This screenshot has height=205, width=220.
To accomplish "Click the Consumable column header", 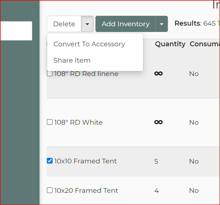I will [x=204, y=44].
